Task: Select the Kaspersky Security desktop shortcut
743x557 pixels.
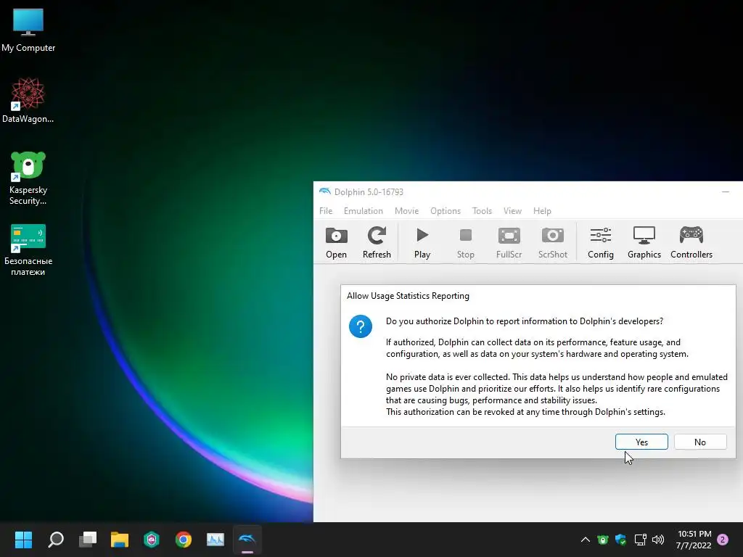Action: (28, 178)
